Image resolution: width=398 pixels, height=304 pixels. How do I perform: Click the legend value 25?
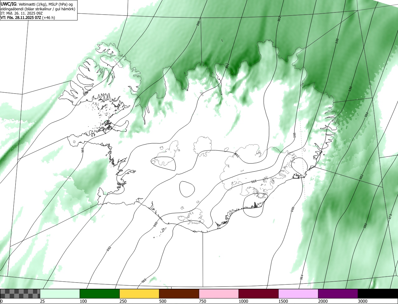point(43,301)
